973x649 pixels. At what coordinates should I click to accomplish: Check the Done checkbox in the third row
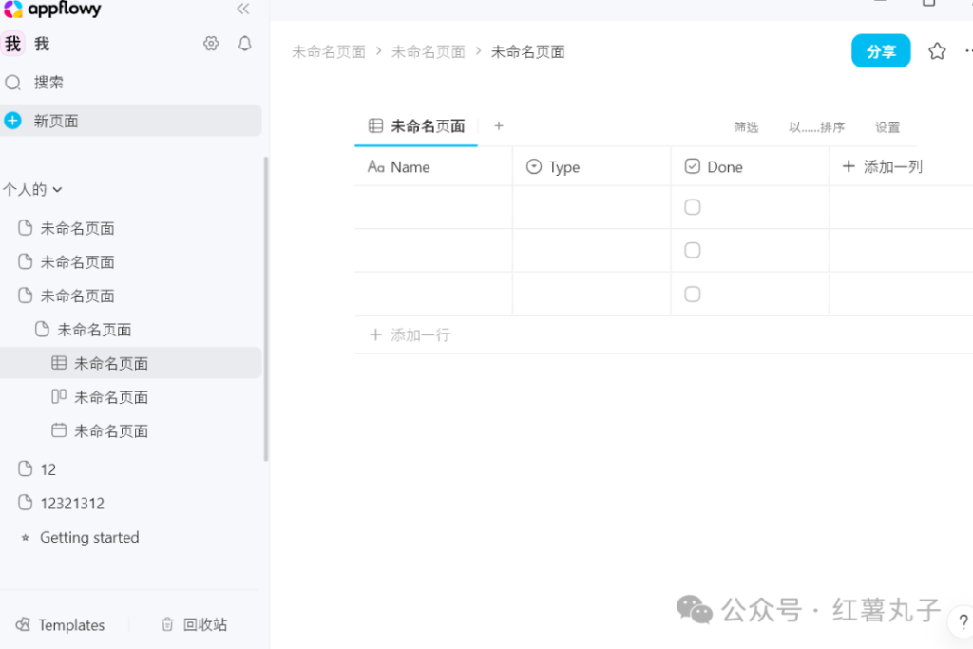[x=692, y=294]
